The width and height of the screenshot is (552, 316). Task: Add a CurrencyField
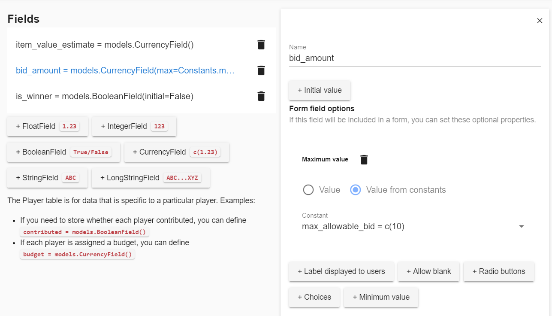(177, 152)
